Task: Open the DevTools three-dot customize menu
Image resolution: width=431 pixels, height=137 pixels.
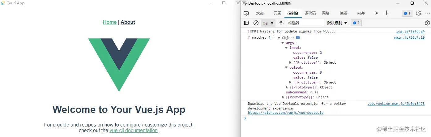Action: (x=428, y=13)
